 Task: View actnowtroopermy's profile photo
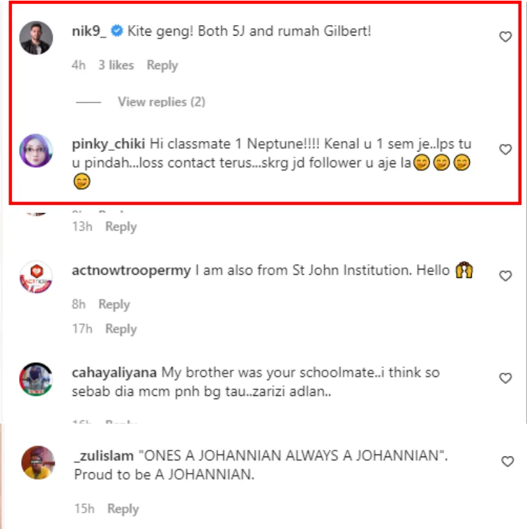pyautogui.click(x=36, y=277)
